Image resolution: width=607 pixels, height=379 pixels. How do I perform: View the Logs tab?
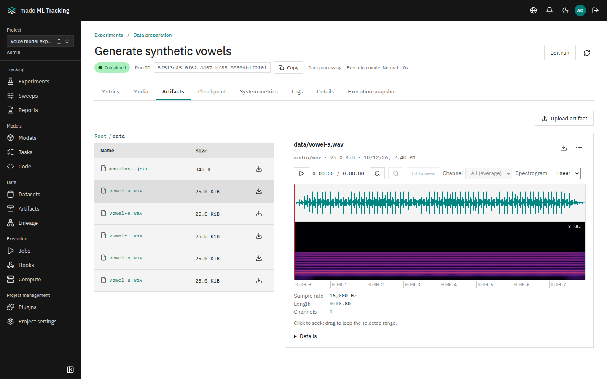(297, 92)
